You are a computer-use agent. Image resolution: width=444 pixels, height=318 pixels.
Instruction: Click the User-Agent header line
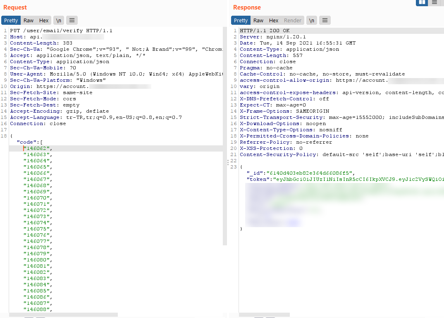tap(116, 74)
